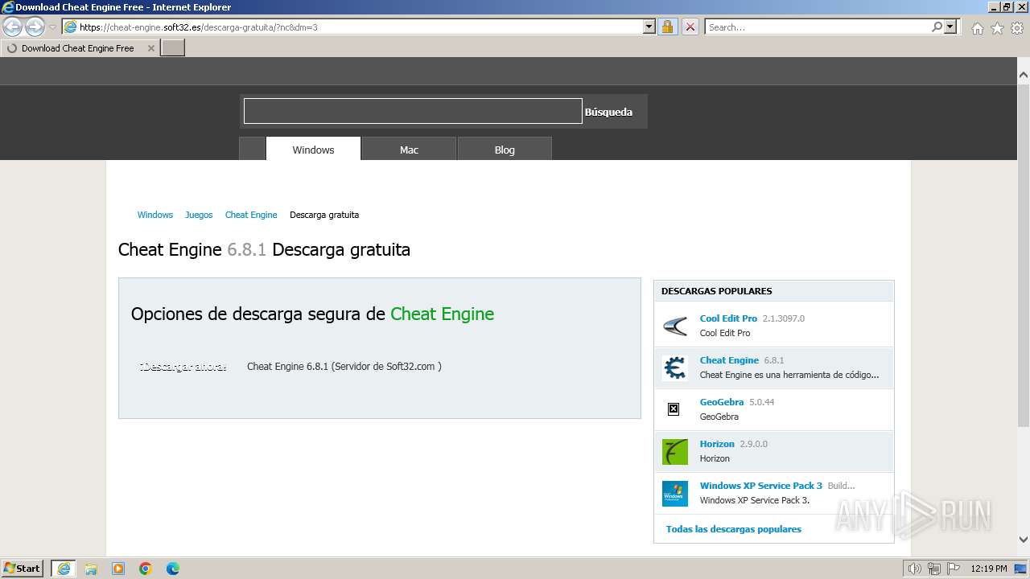Open the Edge taskbar icon
This screenshot has width=1030, height=579.
click(173, 569)
